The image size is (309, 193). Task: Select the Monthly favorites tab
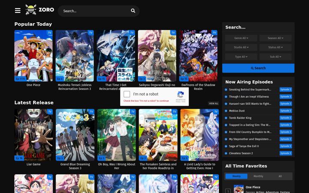point(258,176)
